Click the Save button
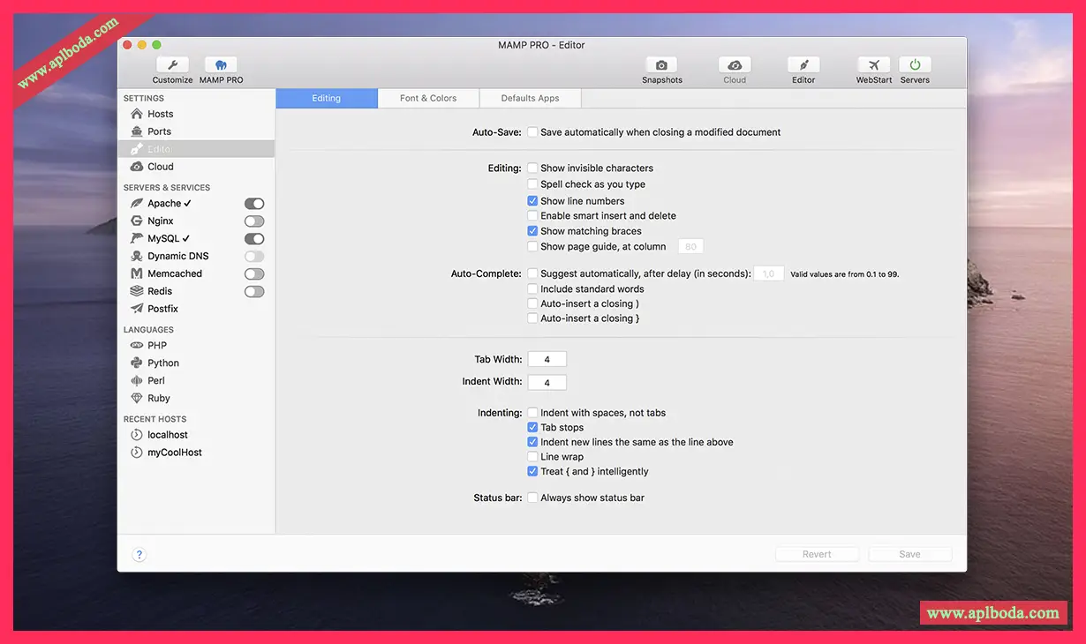 tap(909, 554)
